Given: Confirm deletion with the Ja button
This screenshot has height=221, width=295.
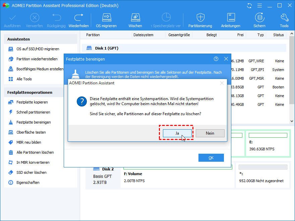Looking at the screenshot, I should tap(177, 133).
